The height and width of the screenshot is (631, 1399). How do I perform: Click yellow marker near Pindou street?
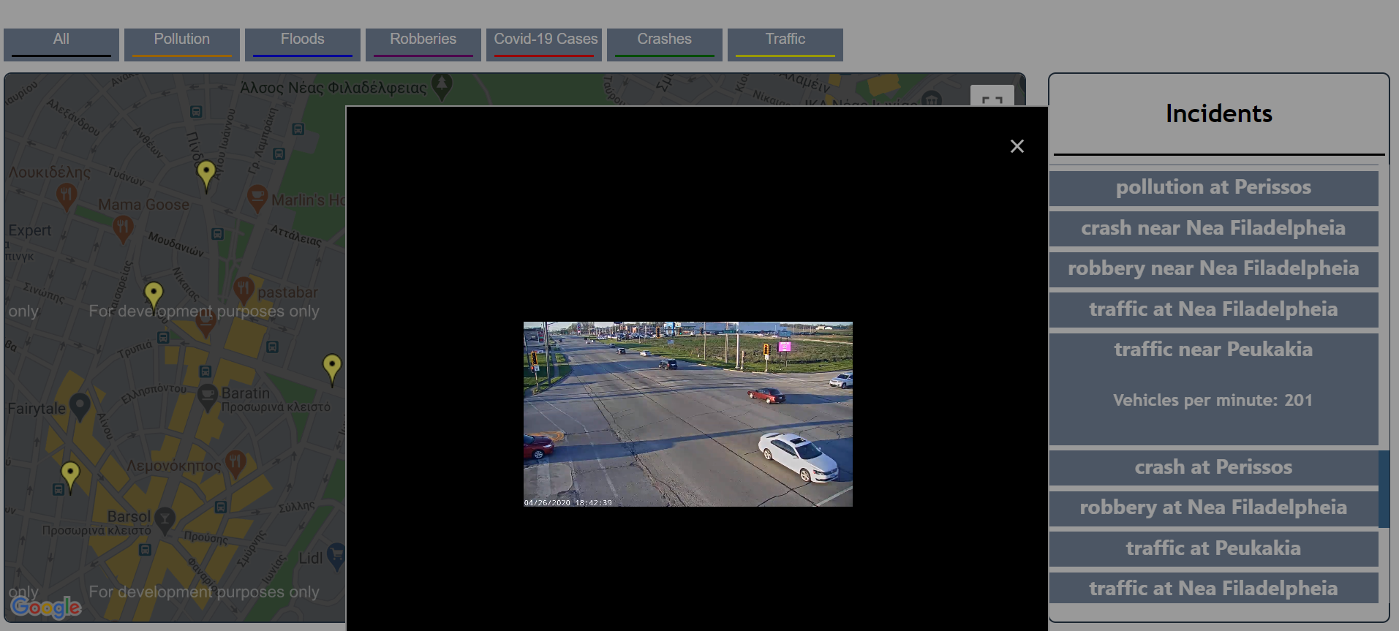206,176
